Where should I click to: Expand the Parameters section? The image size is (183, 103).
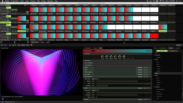click(84, 61)
